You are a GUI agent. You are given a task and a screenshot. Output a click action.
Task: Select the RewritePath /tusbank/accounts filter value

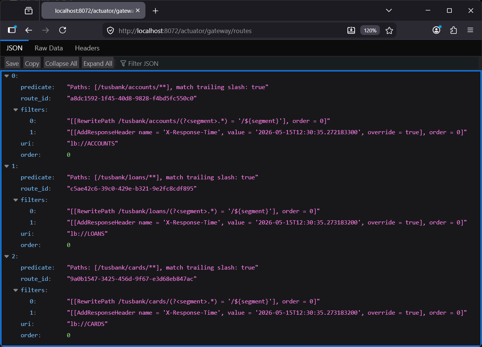pos(199,121)
